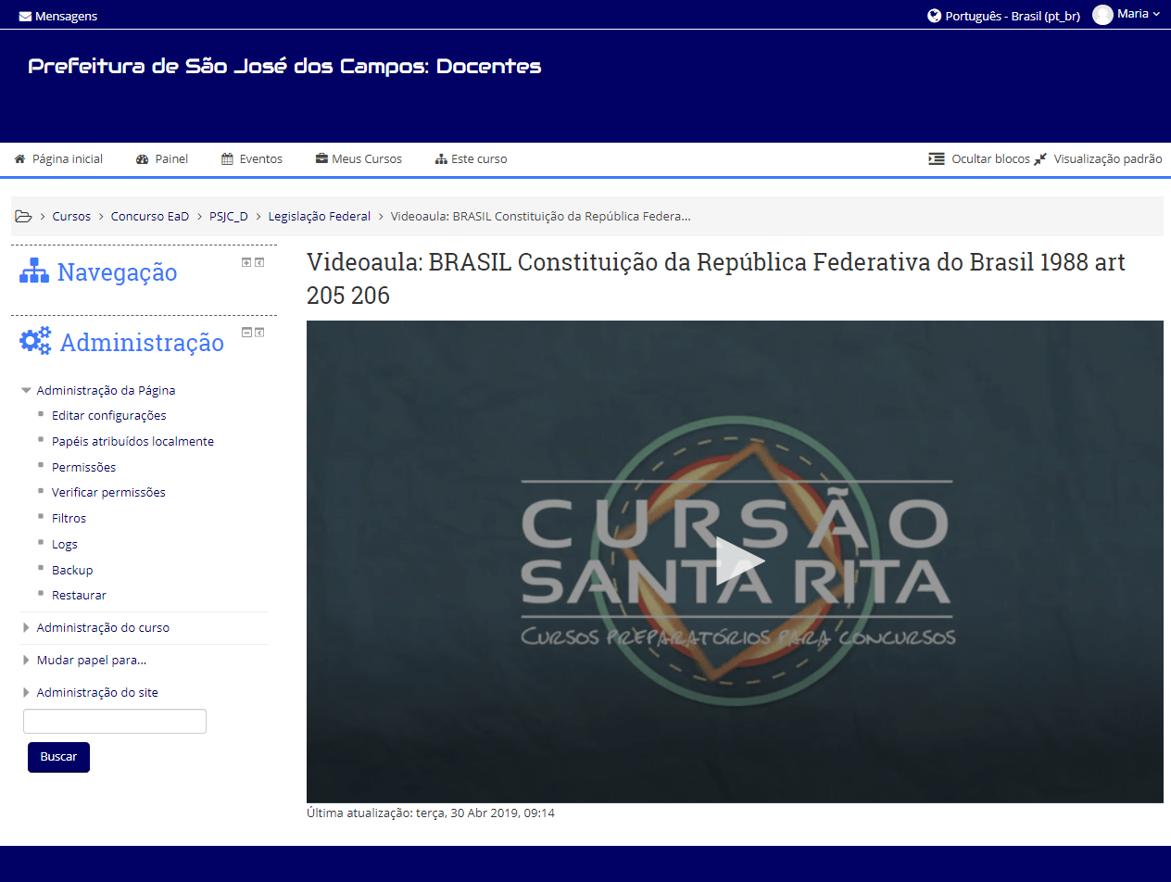This screenshot has width=1171, height=882.
Task: Click the site title Prefeitura de São José dos Campos
Action: (284, 67)
